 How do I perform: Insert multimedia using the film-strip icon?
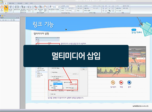tap(17, 8)
